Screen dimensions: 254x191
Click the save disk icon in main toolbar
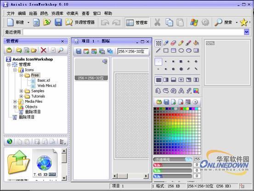tap(58, 22)
